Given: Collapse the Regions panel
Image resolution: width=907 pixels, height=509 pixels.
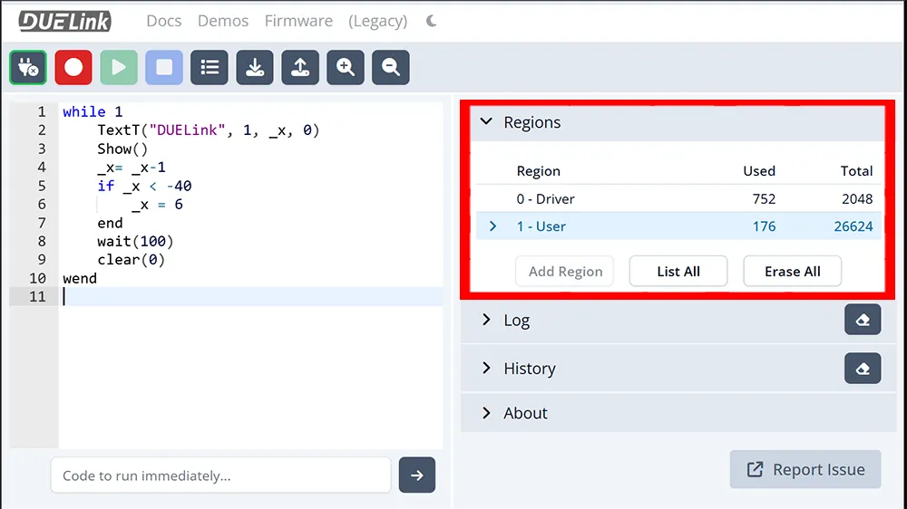Looking at the screenshot, I should coord(487,122).
